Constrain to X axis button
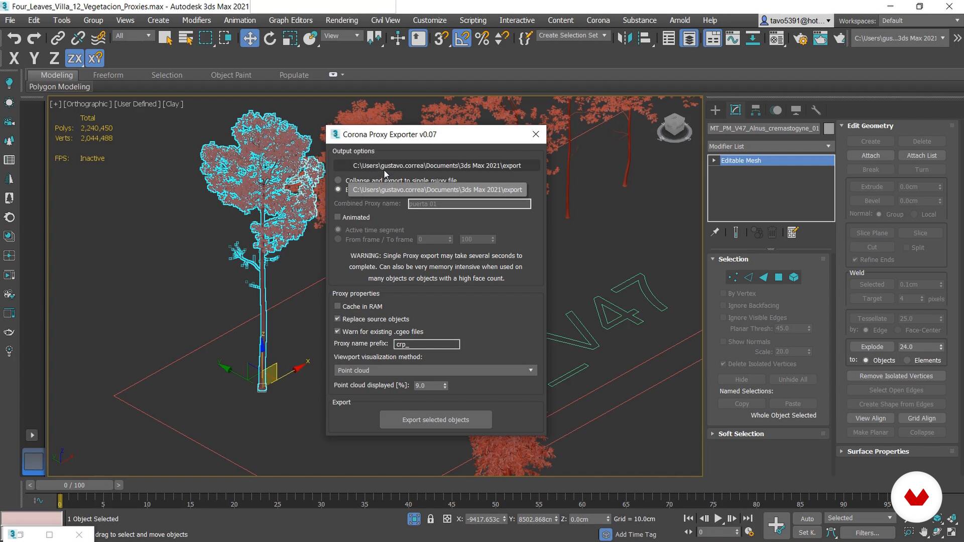This screenshot has height=542, width=964. coord(14,58)
